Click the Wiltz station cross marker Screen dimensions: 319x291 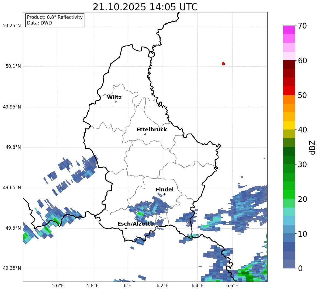pos(116,102)
